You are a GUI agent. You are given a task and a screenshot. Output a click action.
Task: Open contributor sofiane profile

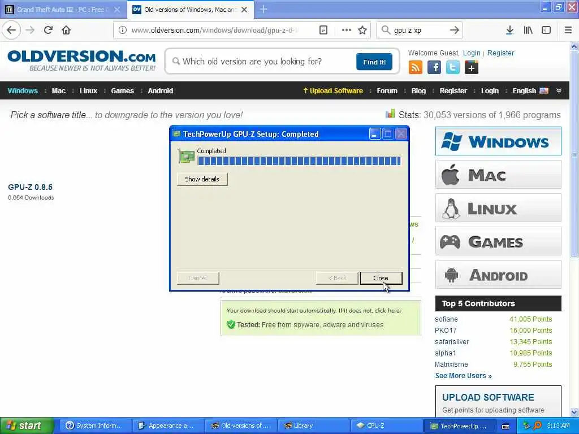coord(446,319)
